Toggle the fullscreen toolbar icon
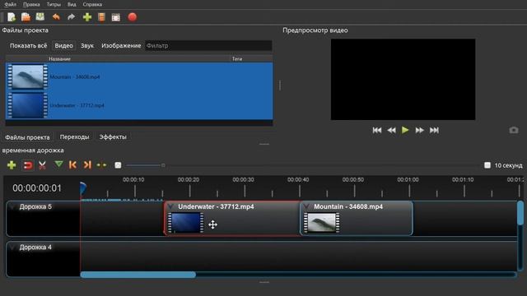Viewport: 527px width, 296px height. 115,17
